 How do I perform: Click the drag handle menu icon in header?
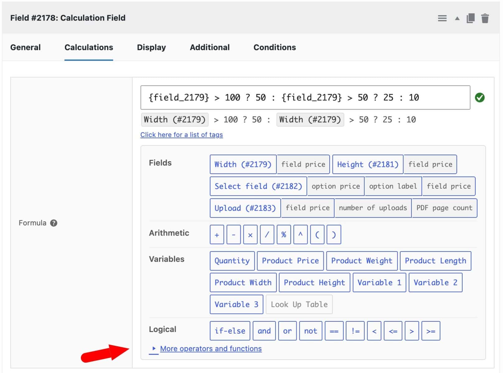442,18
